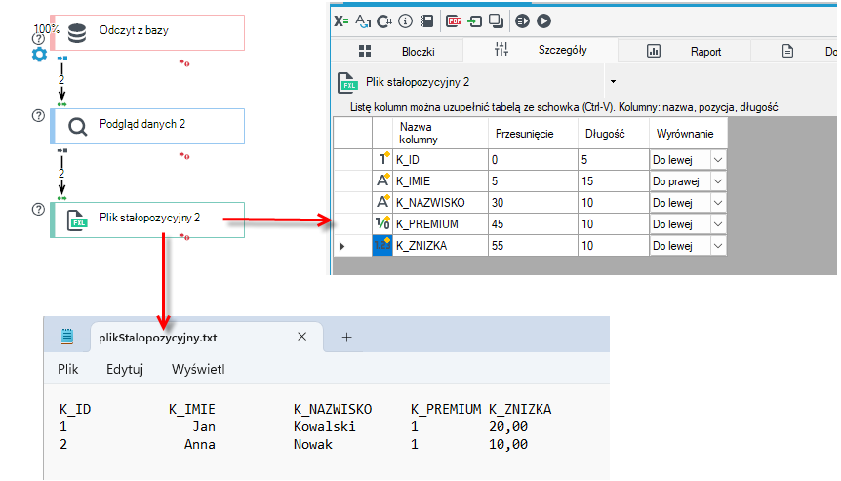Click the run step-by-step icon

[x=522, y=20]
